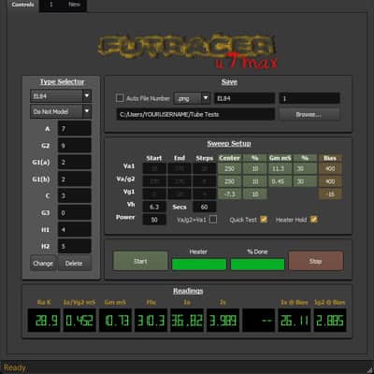This screenshot has height=374, width=374.
Task: Click the EL84 file name field
Action: click(244, 98)
